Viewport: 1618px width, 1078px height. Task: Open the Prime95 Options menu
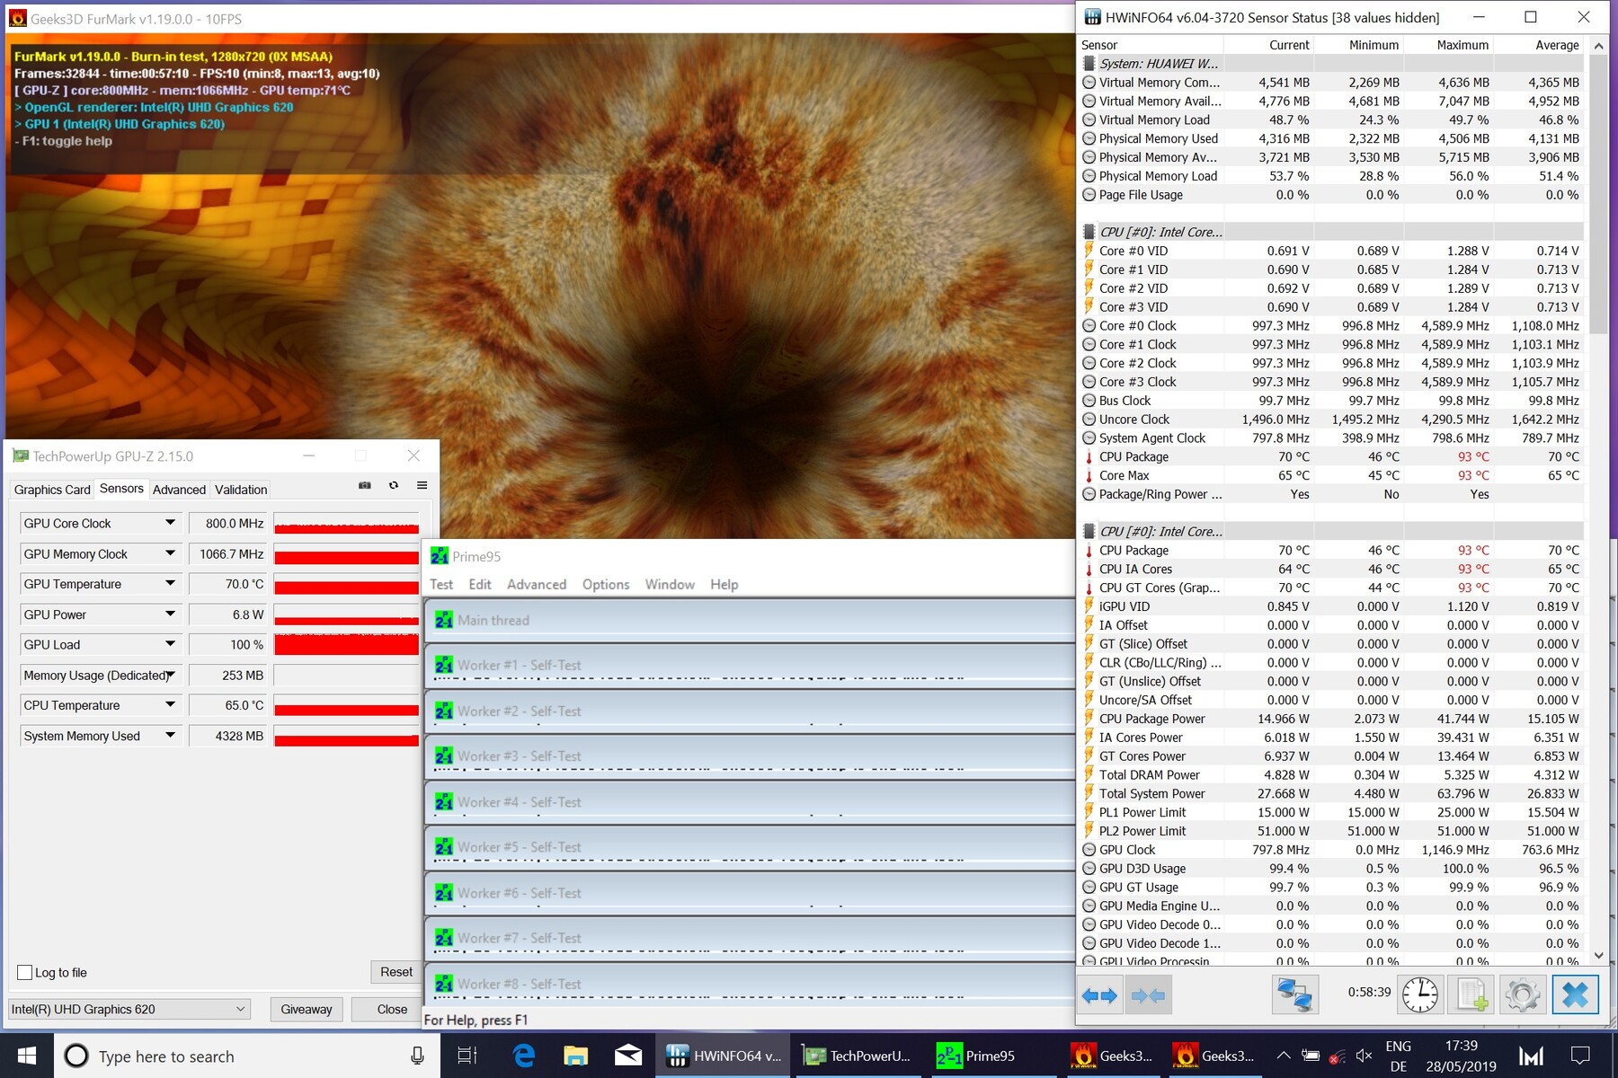[x=606, y=584]
